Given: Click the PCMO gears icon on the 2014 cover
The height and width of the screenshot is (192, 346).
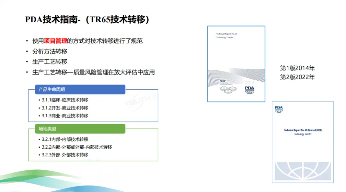Looking at the screenshot, I should tap(228, 90).
